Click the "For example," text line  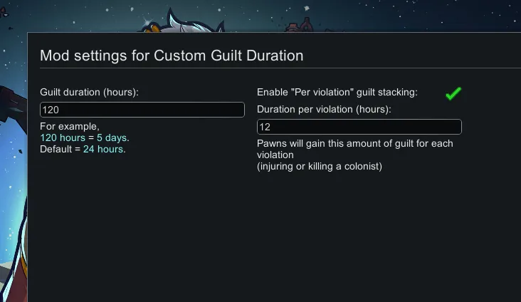(70, 126)
